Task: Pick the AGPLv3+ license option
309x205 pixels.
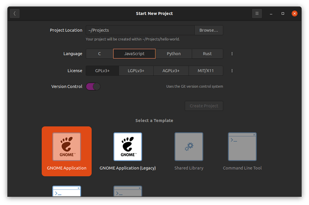Action: (x=171, y=71)
